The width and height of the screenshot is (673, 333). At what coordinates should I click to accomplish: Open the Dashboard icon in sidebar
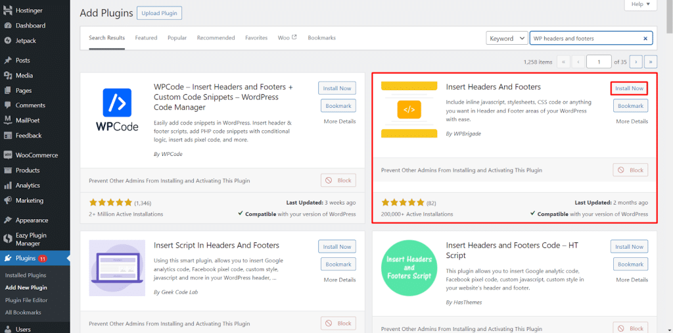tap(7, 26)
